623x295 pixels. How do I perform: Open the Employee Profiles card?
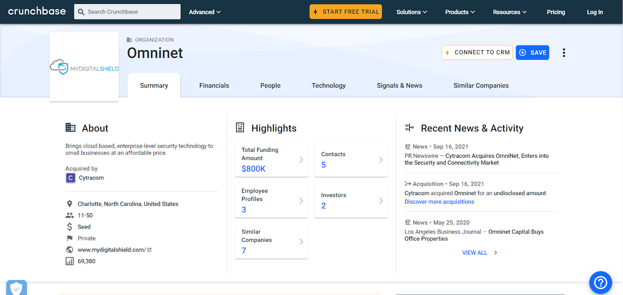(271, 201)
